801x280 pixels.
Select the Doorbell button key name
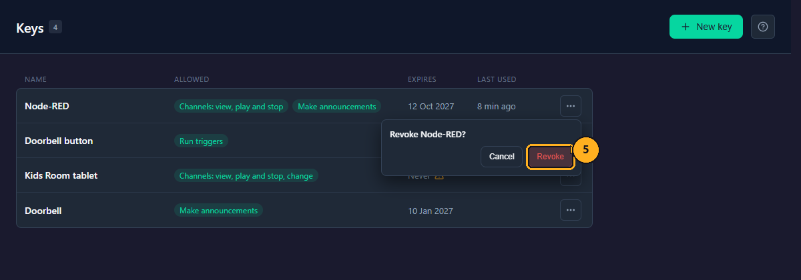(59, 141)
